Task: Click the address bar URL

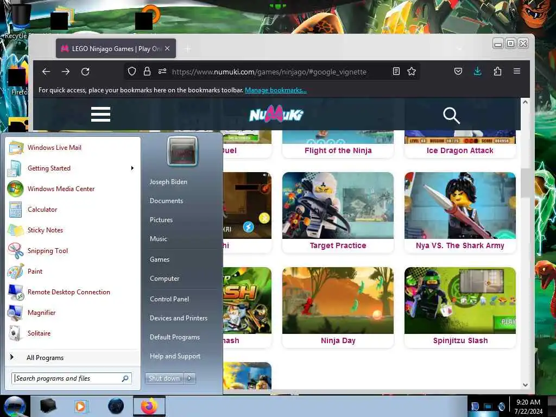Action: tap(269, 72)
